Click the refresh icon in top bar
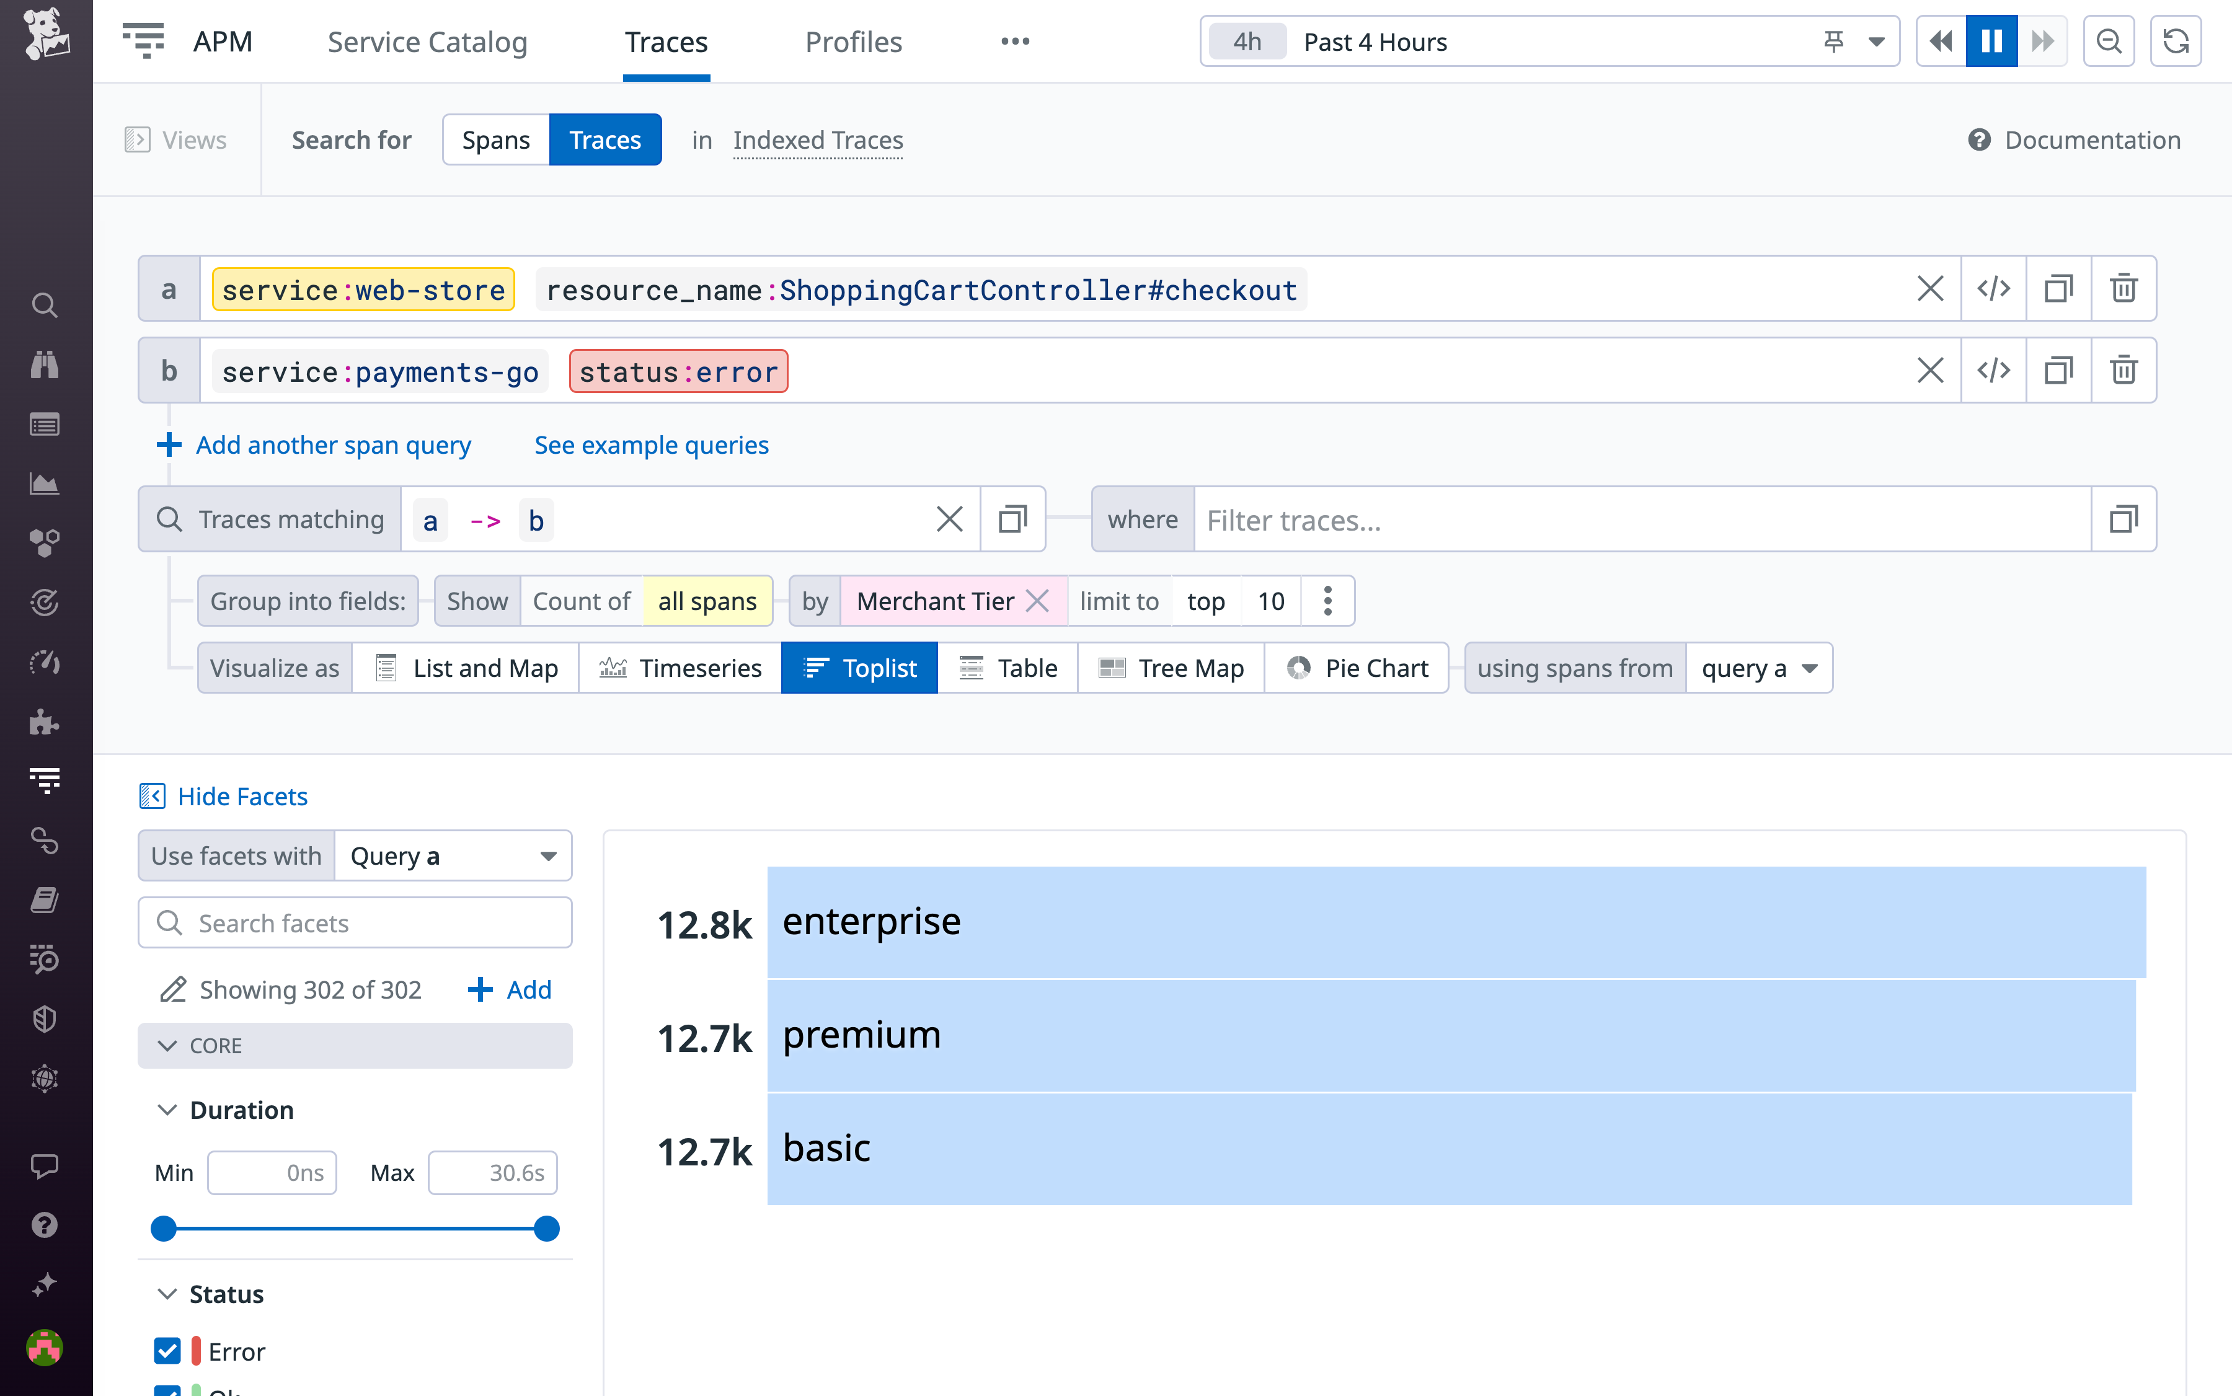 [2175, 42]
